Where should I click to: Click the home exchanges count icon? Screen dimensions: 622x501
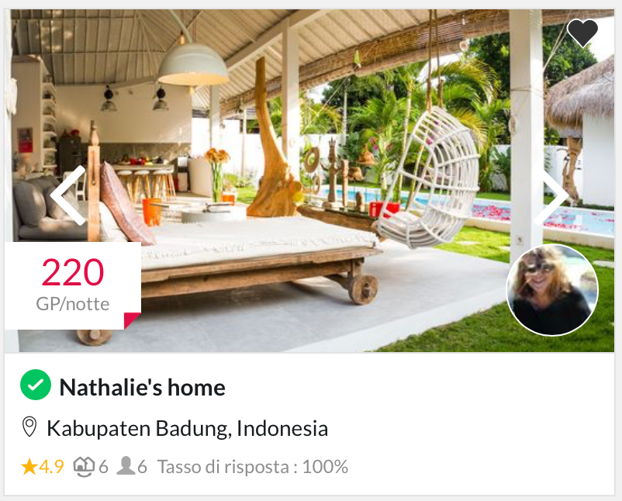click(x=84, y=467)
